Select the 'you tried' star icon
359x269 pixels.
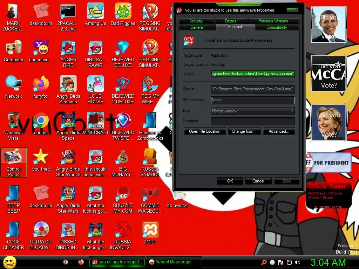tap(41, 160)
